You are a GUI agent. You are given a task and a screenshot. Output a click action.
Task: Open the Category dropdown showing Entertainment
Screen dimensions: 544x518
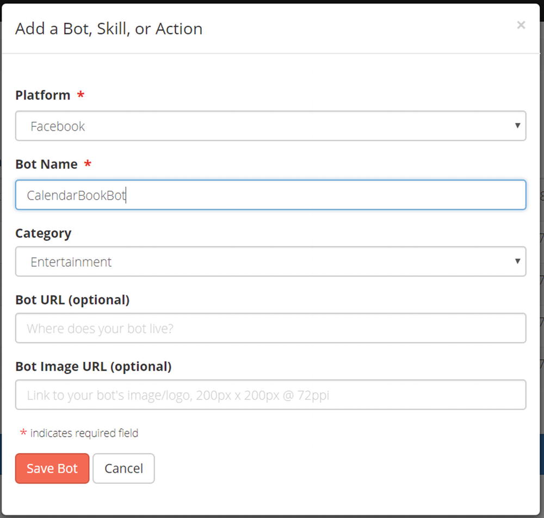click(x=270, y=262)
